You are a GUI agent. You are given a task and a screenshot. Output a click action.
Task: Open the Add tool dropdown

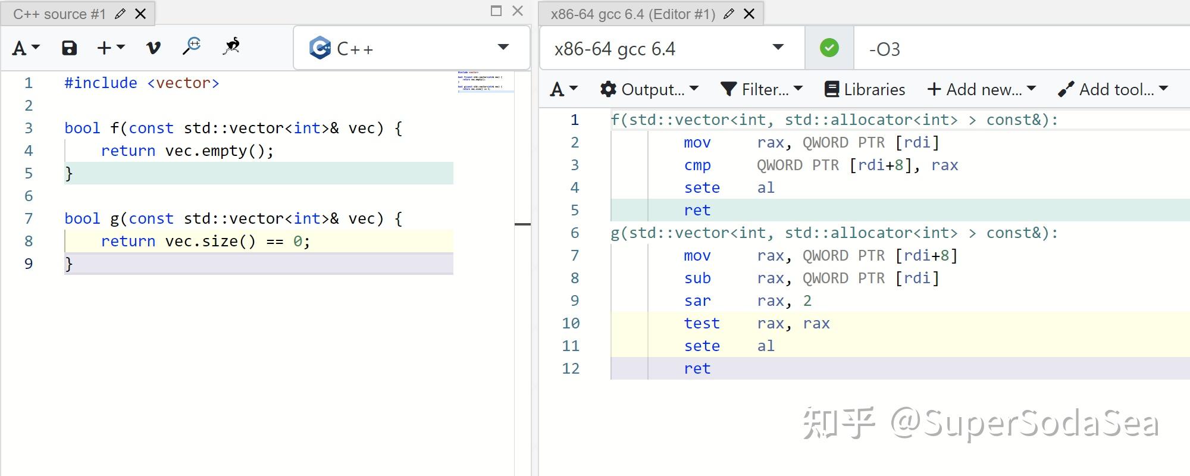(1113, 89)
